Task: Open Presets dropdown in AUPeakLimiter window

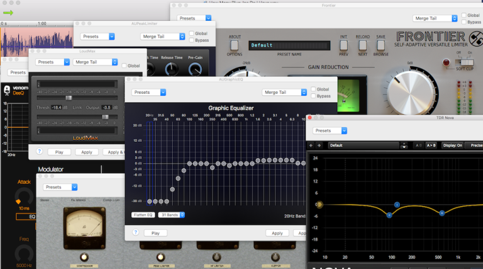Action: point(97,37)
